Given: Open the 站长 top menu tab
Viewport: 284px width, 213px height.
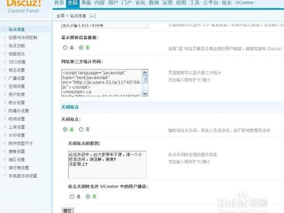Looking at the screenshot, I should click(227, 3).
